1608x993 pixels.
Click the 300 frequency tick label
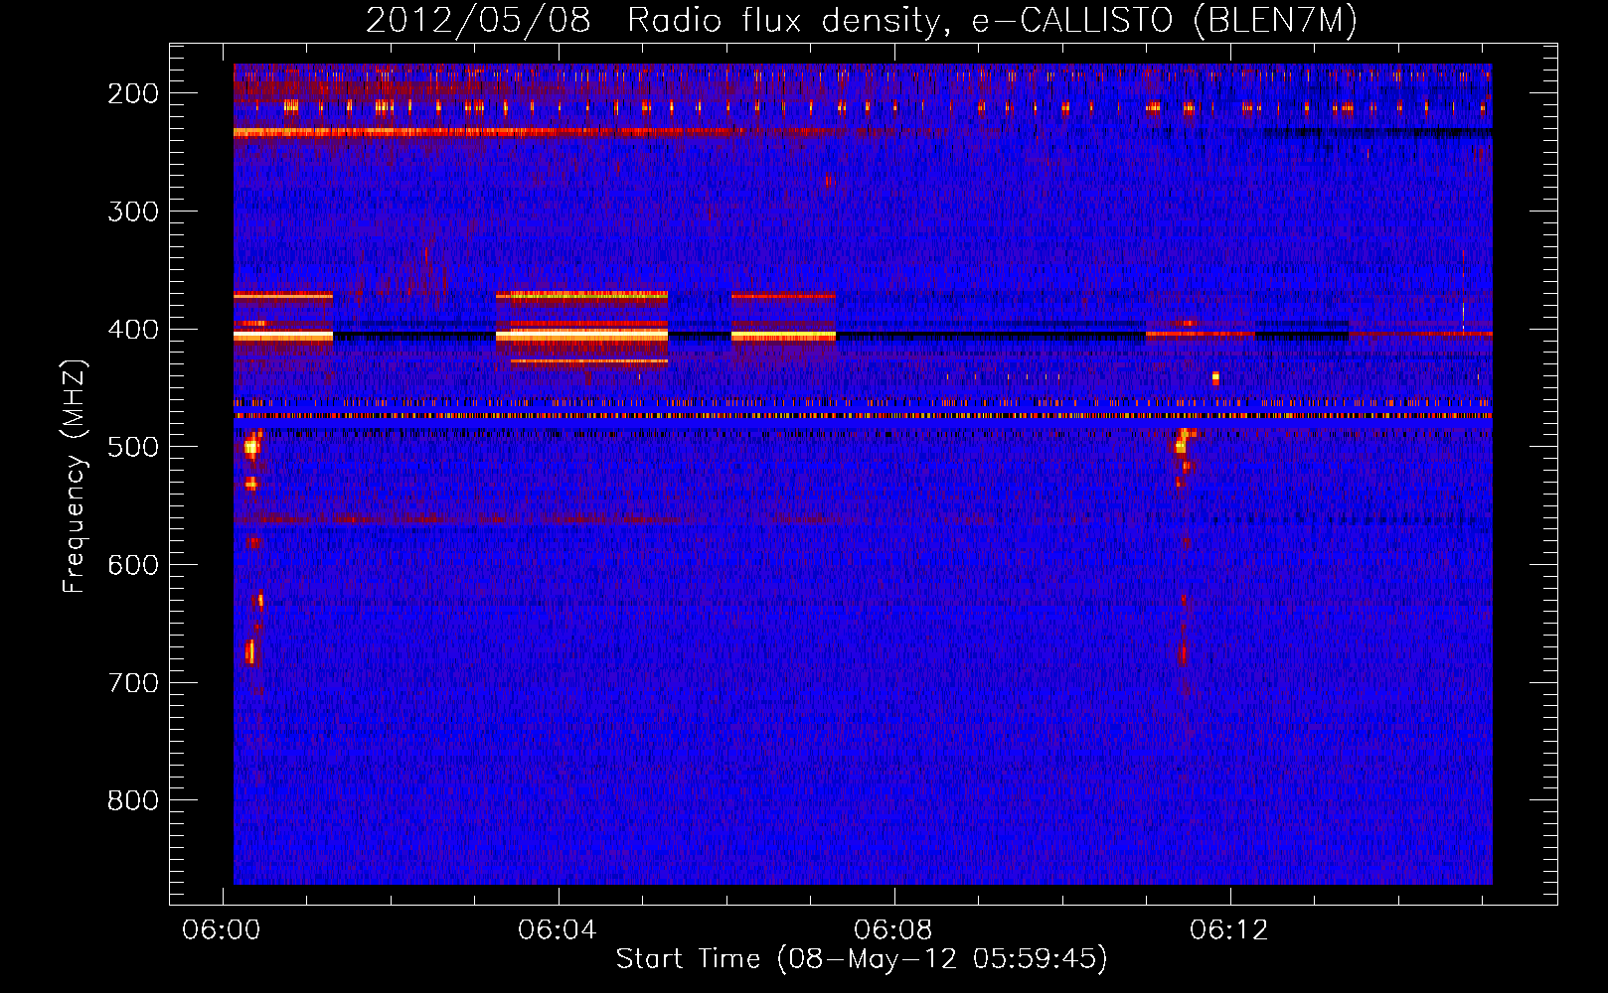point(132,211)
